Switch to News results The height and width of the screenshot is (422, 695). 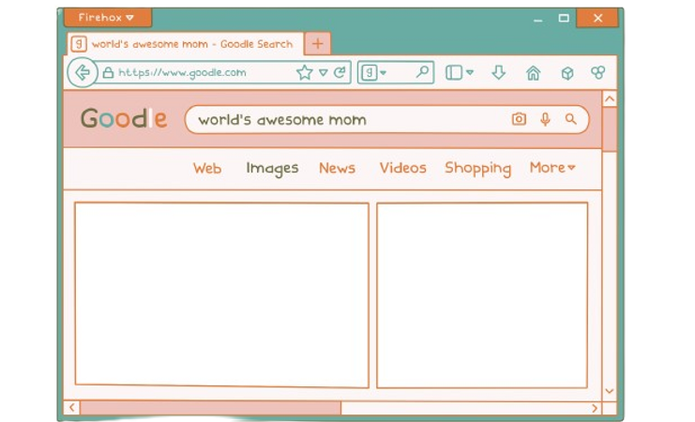click(338, 169)
